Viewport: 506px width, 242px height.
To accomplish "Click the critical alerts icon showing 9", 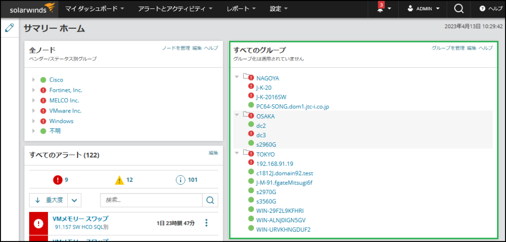I will pyautogui.click(x=57, y=180).
